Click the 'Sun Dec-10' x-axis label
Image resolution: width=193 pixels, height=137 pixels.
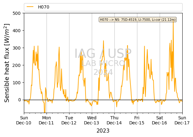click(24, 120)
